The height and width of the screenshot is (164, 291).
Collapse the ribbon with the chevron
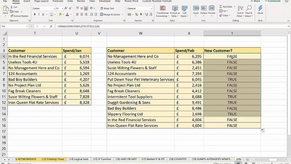[x=288, y=20]
